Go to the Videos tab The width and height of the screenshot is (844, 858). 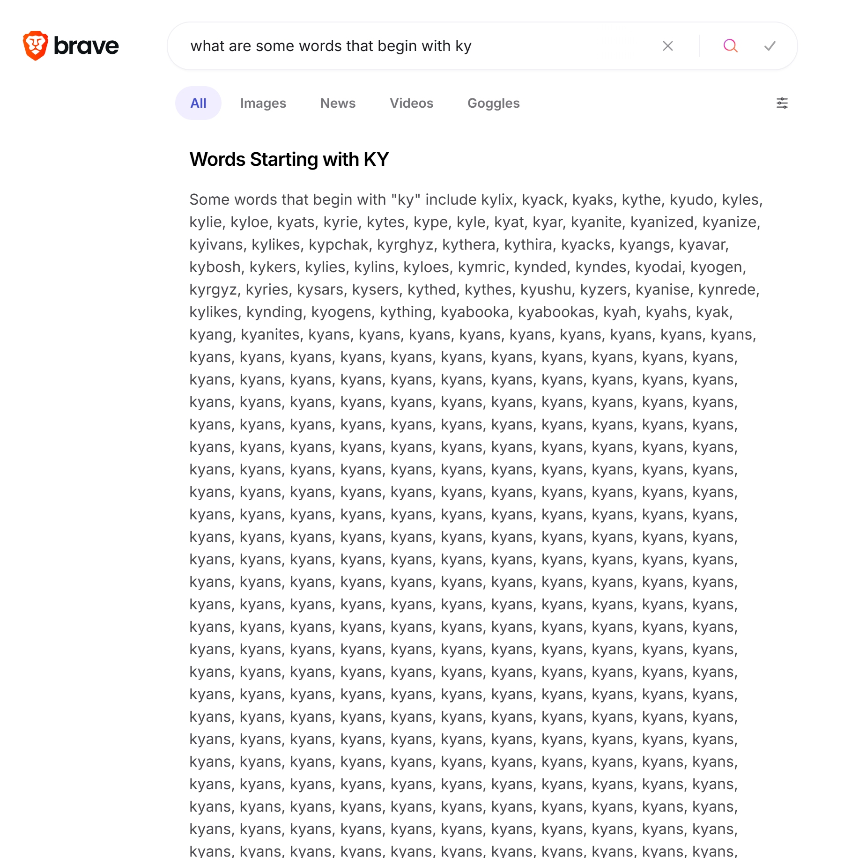[411, 103]
